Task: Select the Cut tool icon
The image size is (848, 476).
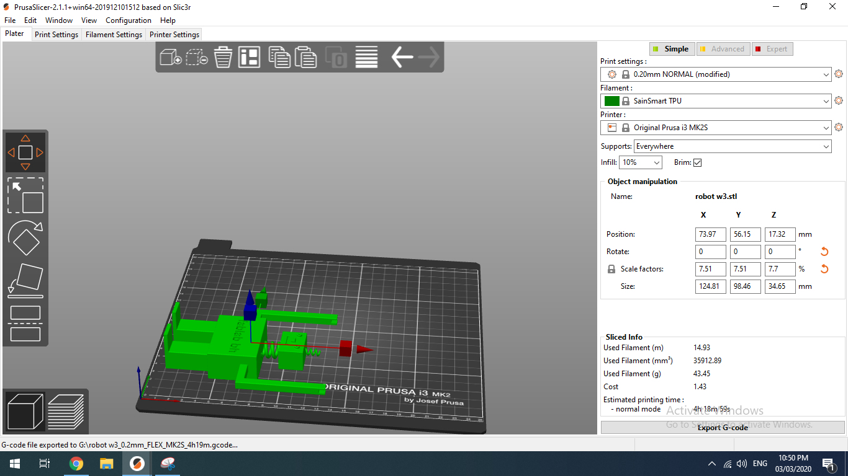Action: pos(25,323)
